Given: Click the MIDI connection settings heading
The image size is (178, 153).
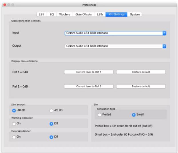Looking at the screenshot, I should pos(26,21).
